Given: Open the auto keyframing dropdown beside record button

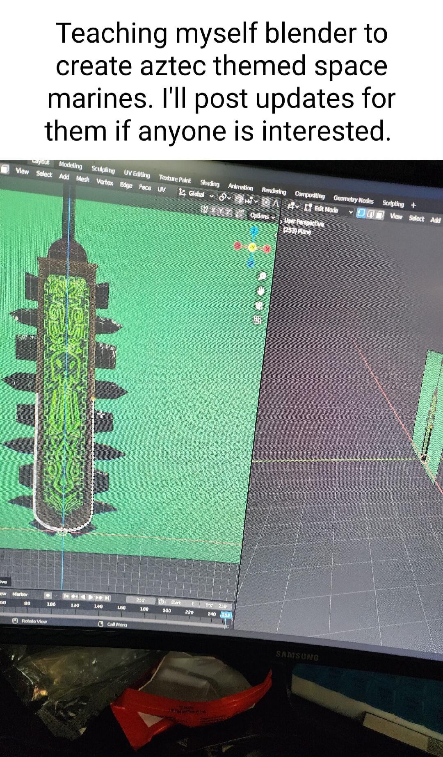Looking at the screenshot, I should point(56,595).
